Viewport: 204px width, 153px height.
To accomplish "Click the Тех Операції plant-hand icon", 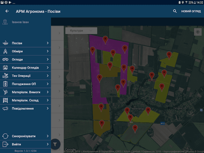I will click(5, 76).
